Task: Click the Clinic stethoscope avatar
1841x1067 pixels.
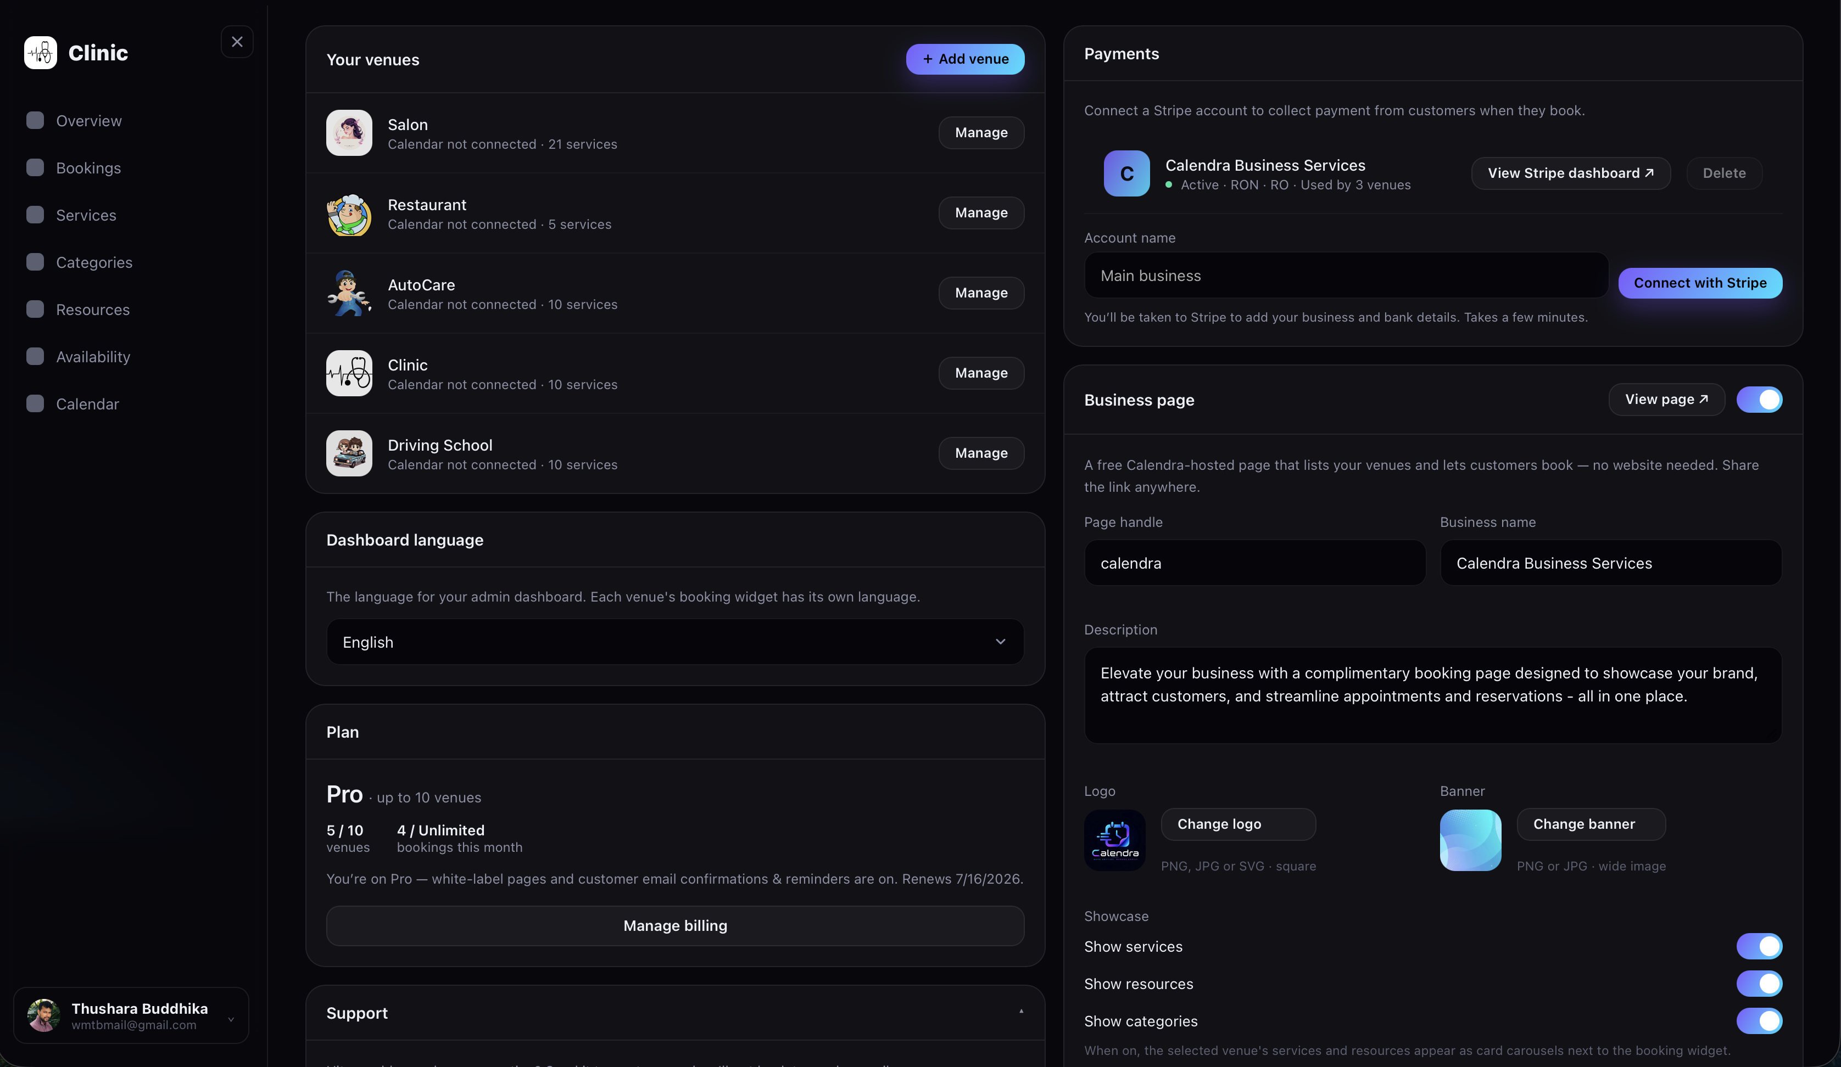Action: pos(349,373)
